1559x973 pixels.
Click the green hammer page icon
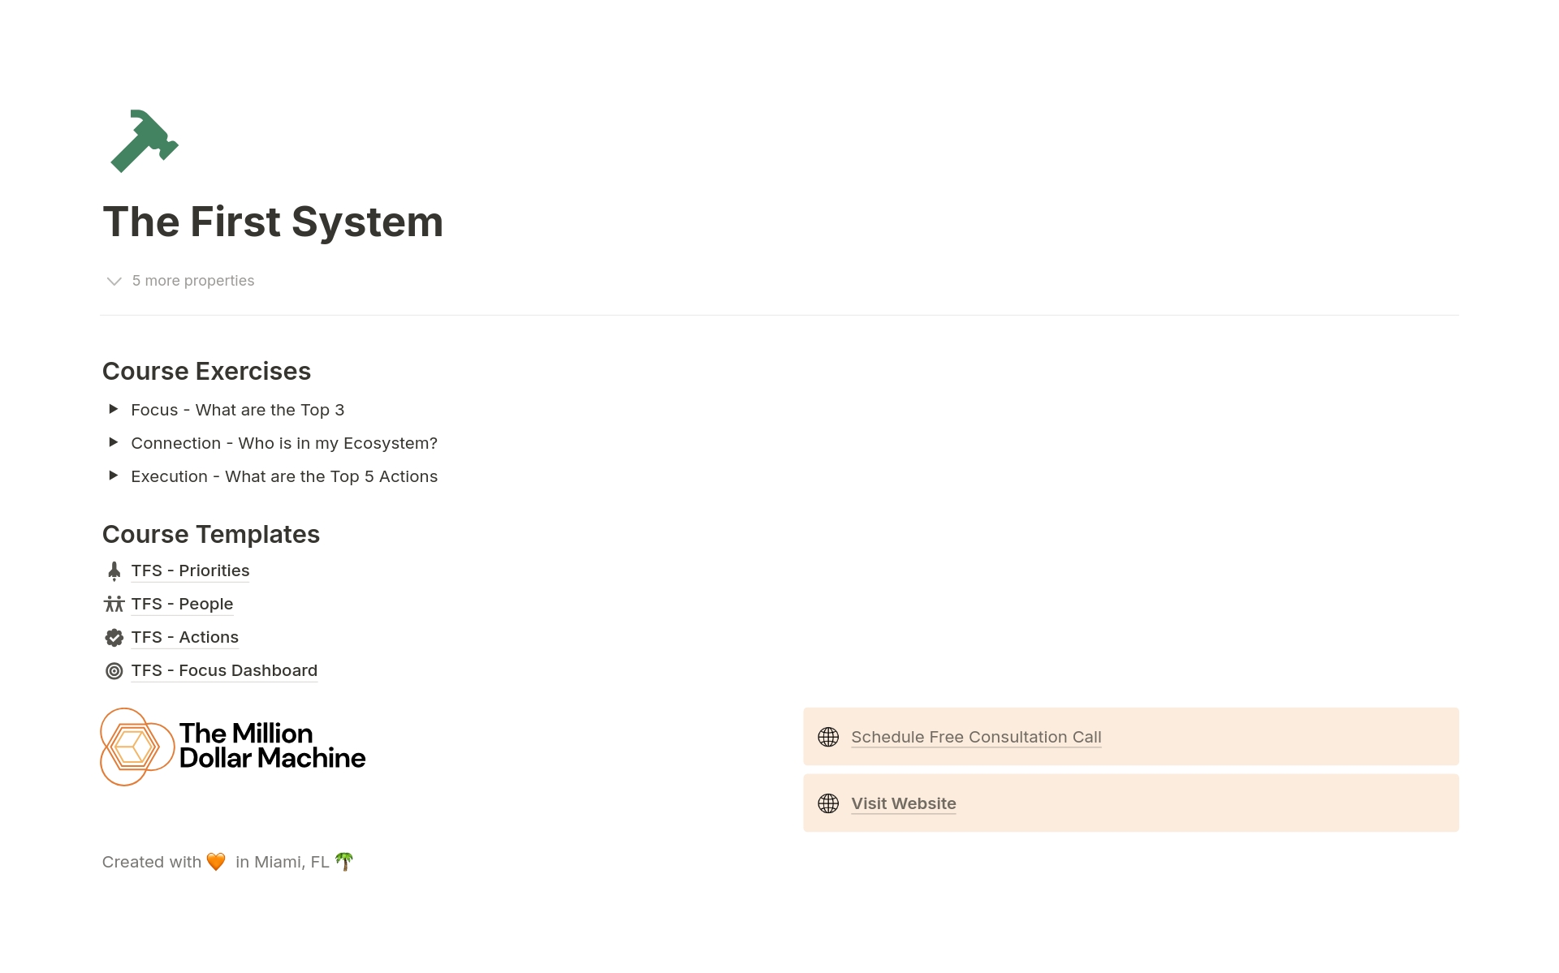click(x=144, y=141)
